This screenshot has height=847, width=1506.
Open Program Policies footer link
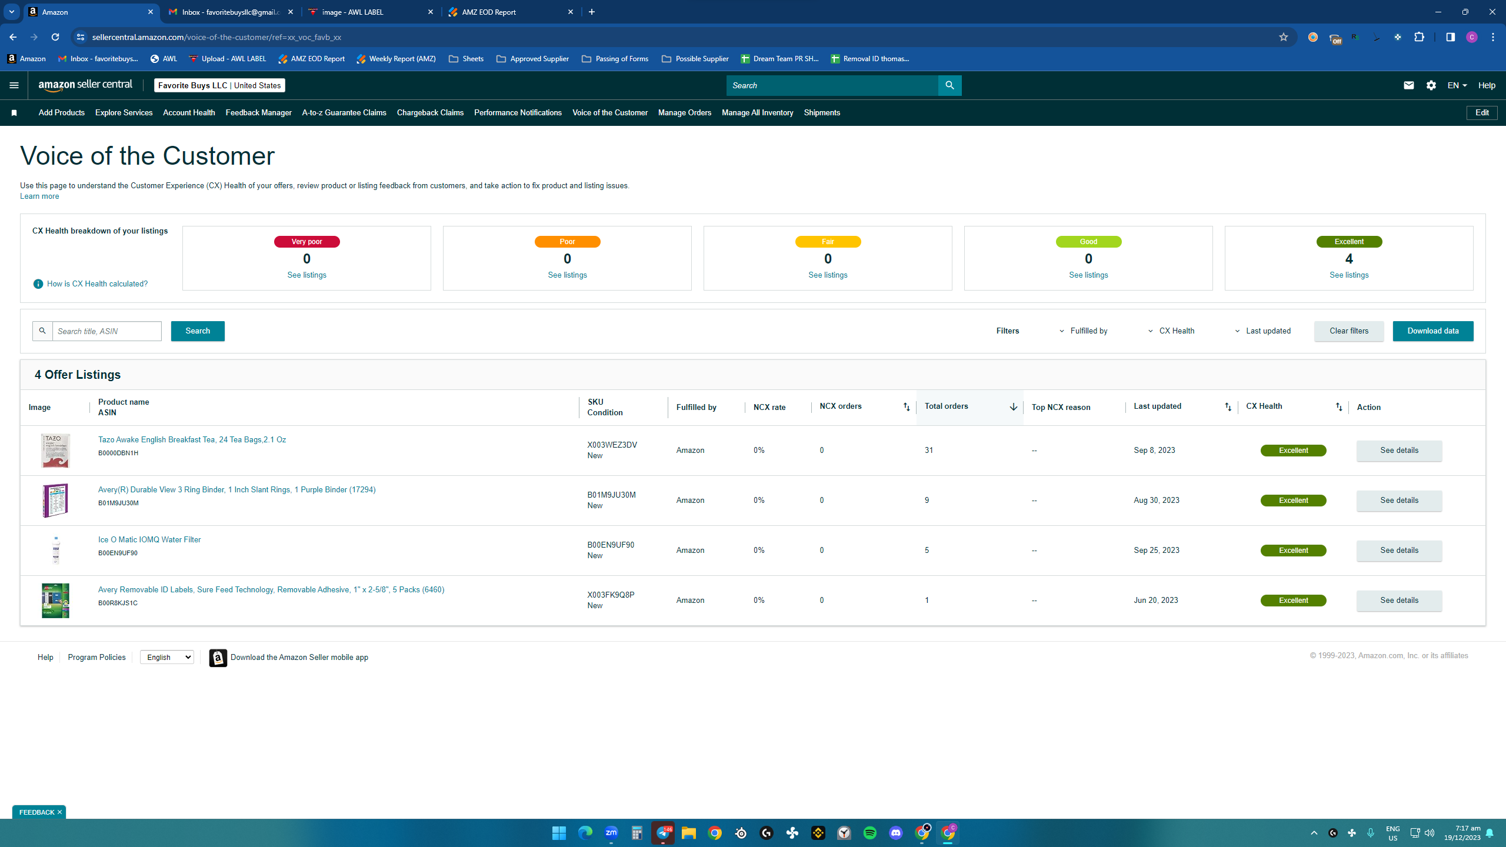pyautogui.click(x=96, y=658)
